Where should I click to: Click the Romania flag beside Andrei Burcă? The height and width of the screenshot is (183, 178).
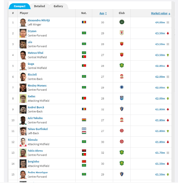coord(84,109)
